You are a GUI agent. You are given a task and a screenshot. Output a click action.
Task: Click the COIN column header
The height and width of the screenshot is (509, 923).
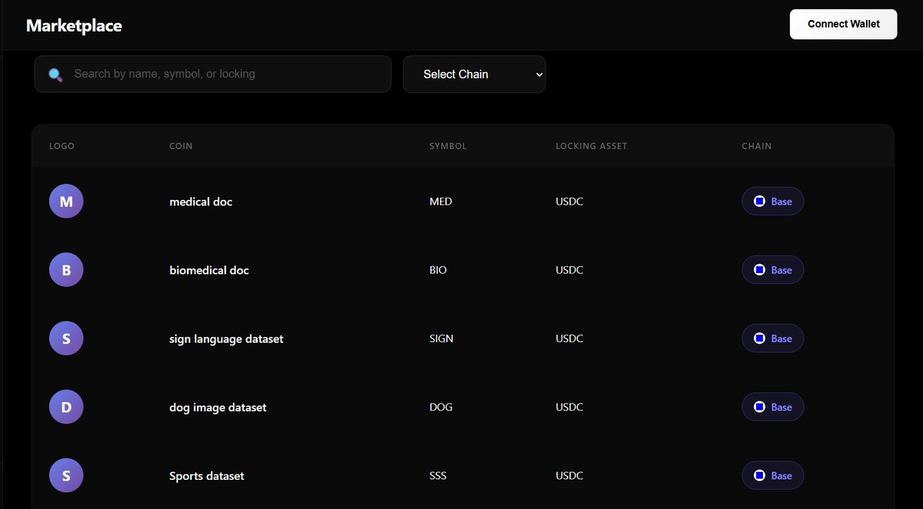tap(181, 146)
